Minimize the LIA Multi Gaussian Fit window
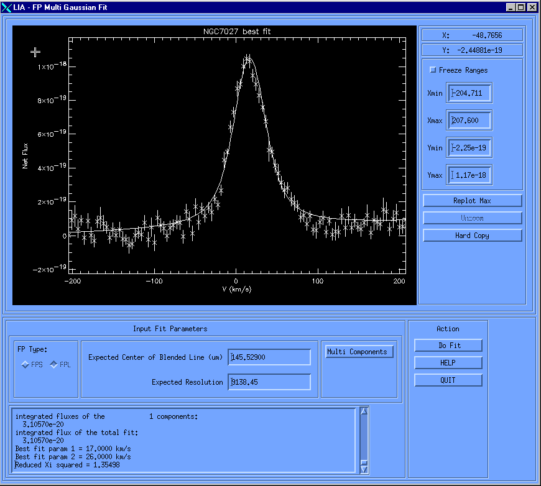This screenshot has width=541, height=486. [511, 7]
